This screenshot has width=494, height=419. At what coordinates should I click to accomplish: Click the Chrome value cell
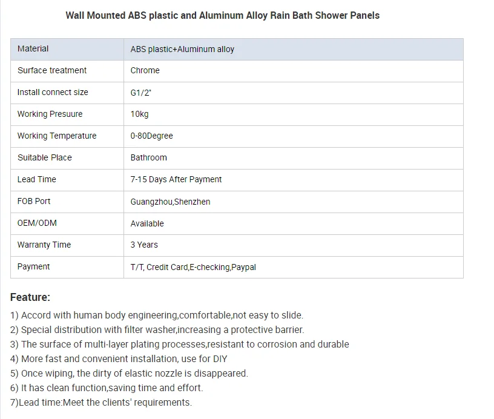point(145,71)
